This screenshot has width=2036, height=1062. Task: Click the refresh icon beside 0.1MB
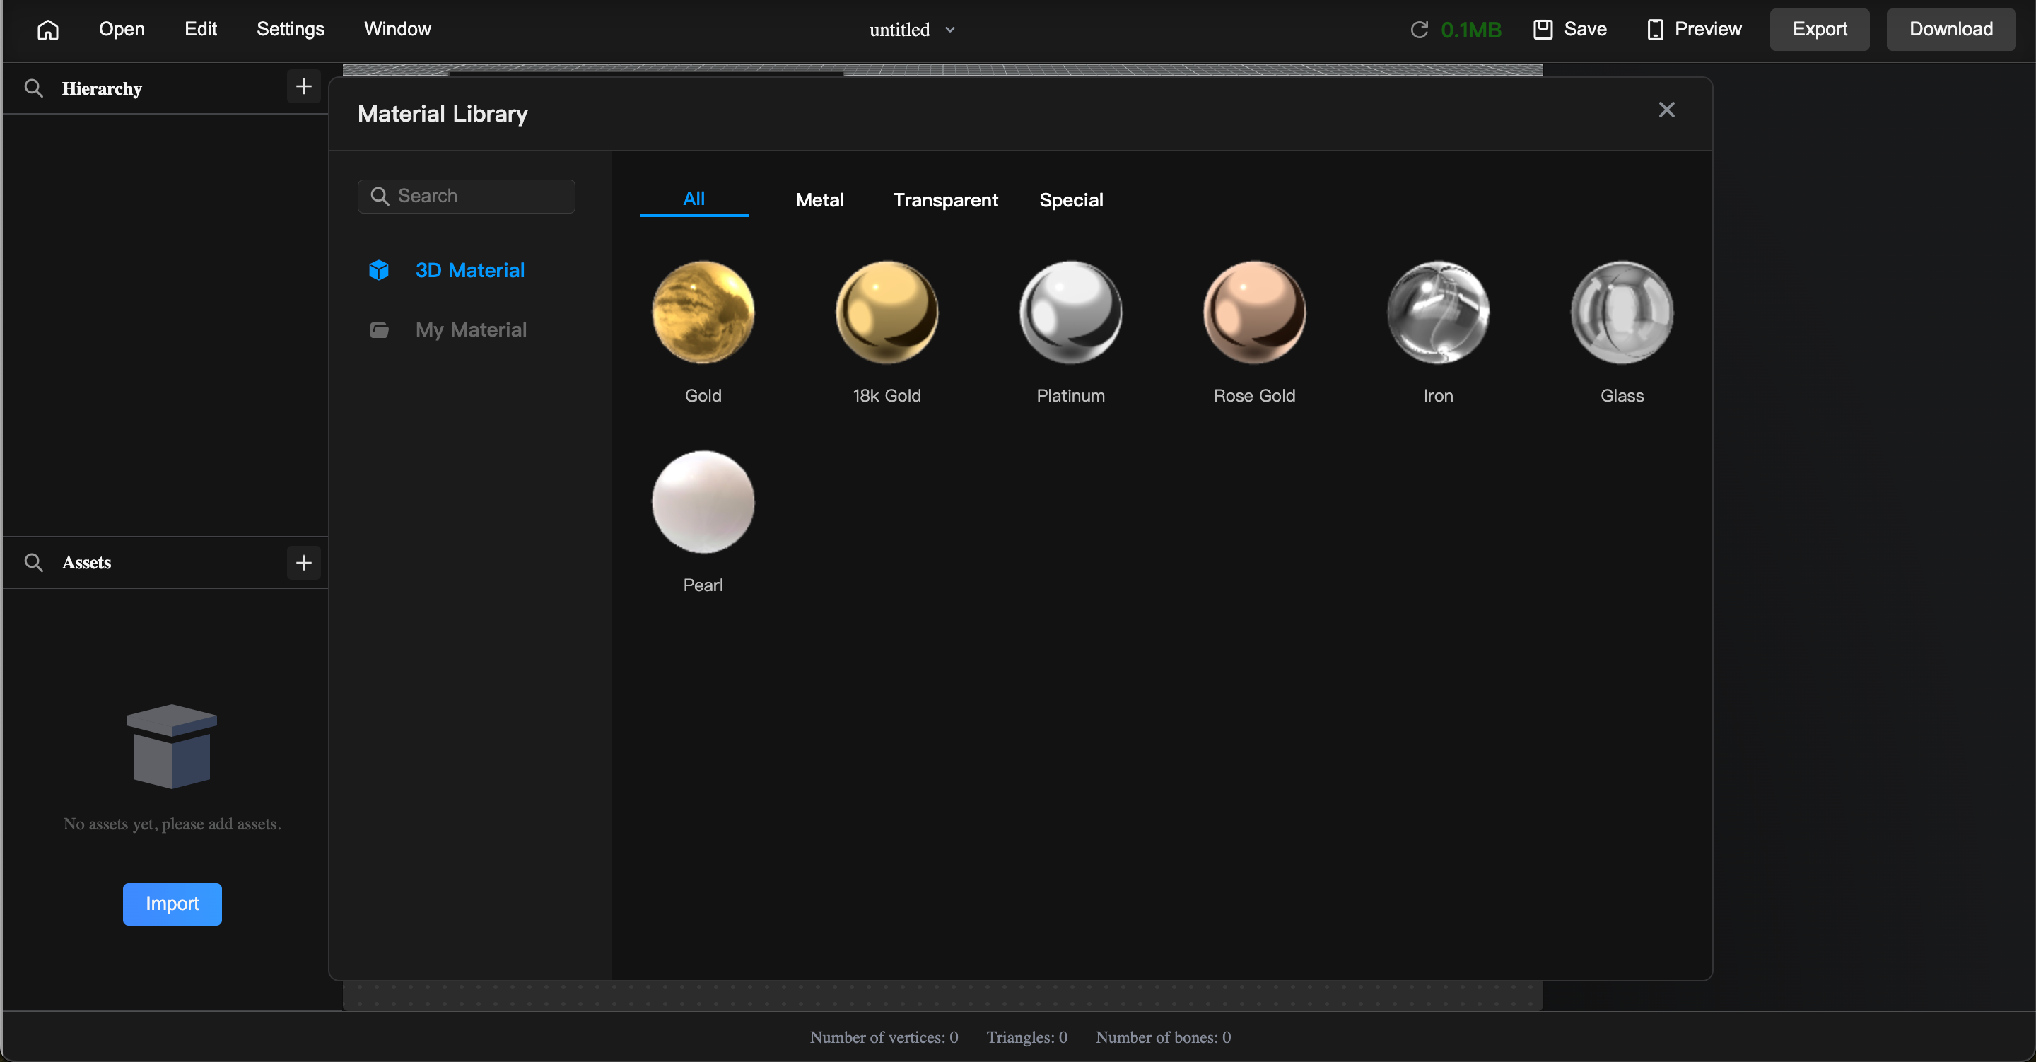coord(1419,30)
